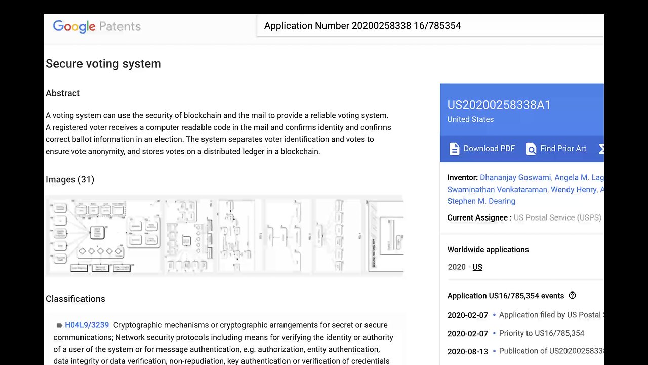Screen dimensions: 648x365
Task: Select the patent number US20200258338A1
Action: [x=499, y=105]
